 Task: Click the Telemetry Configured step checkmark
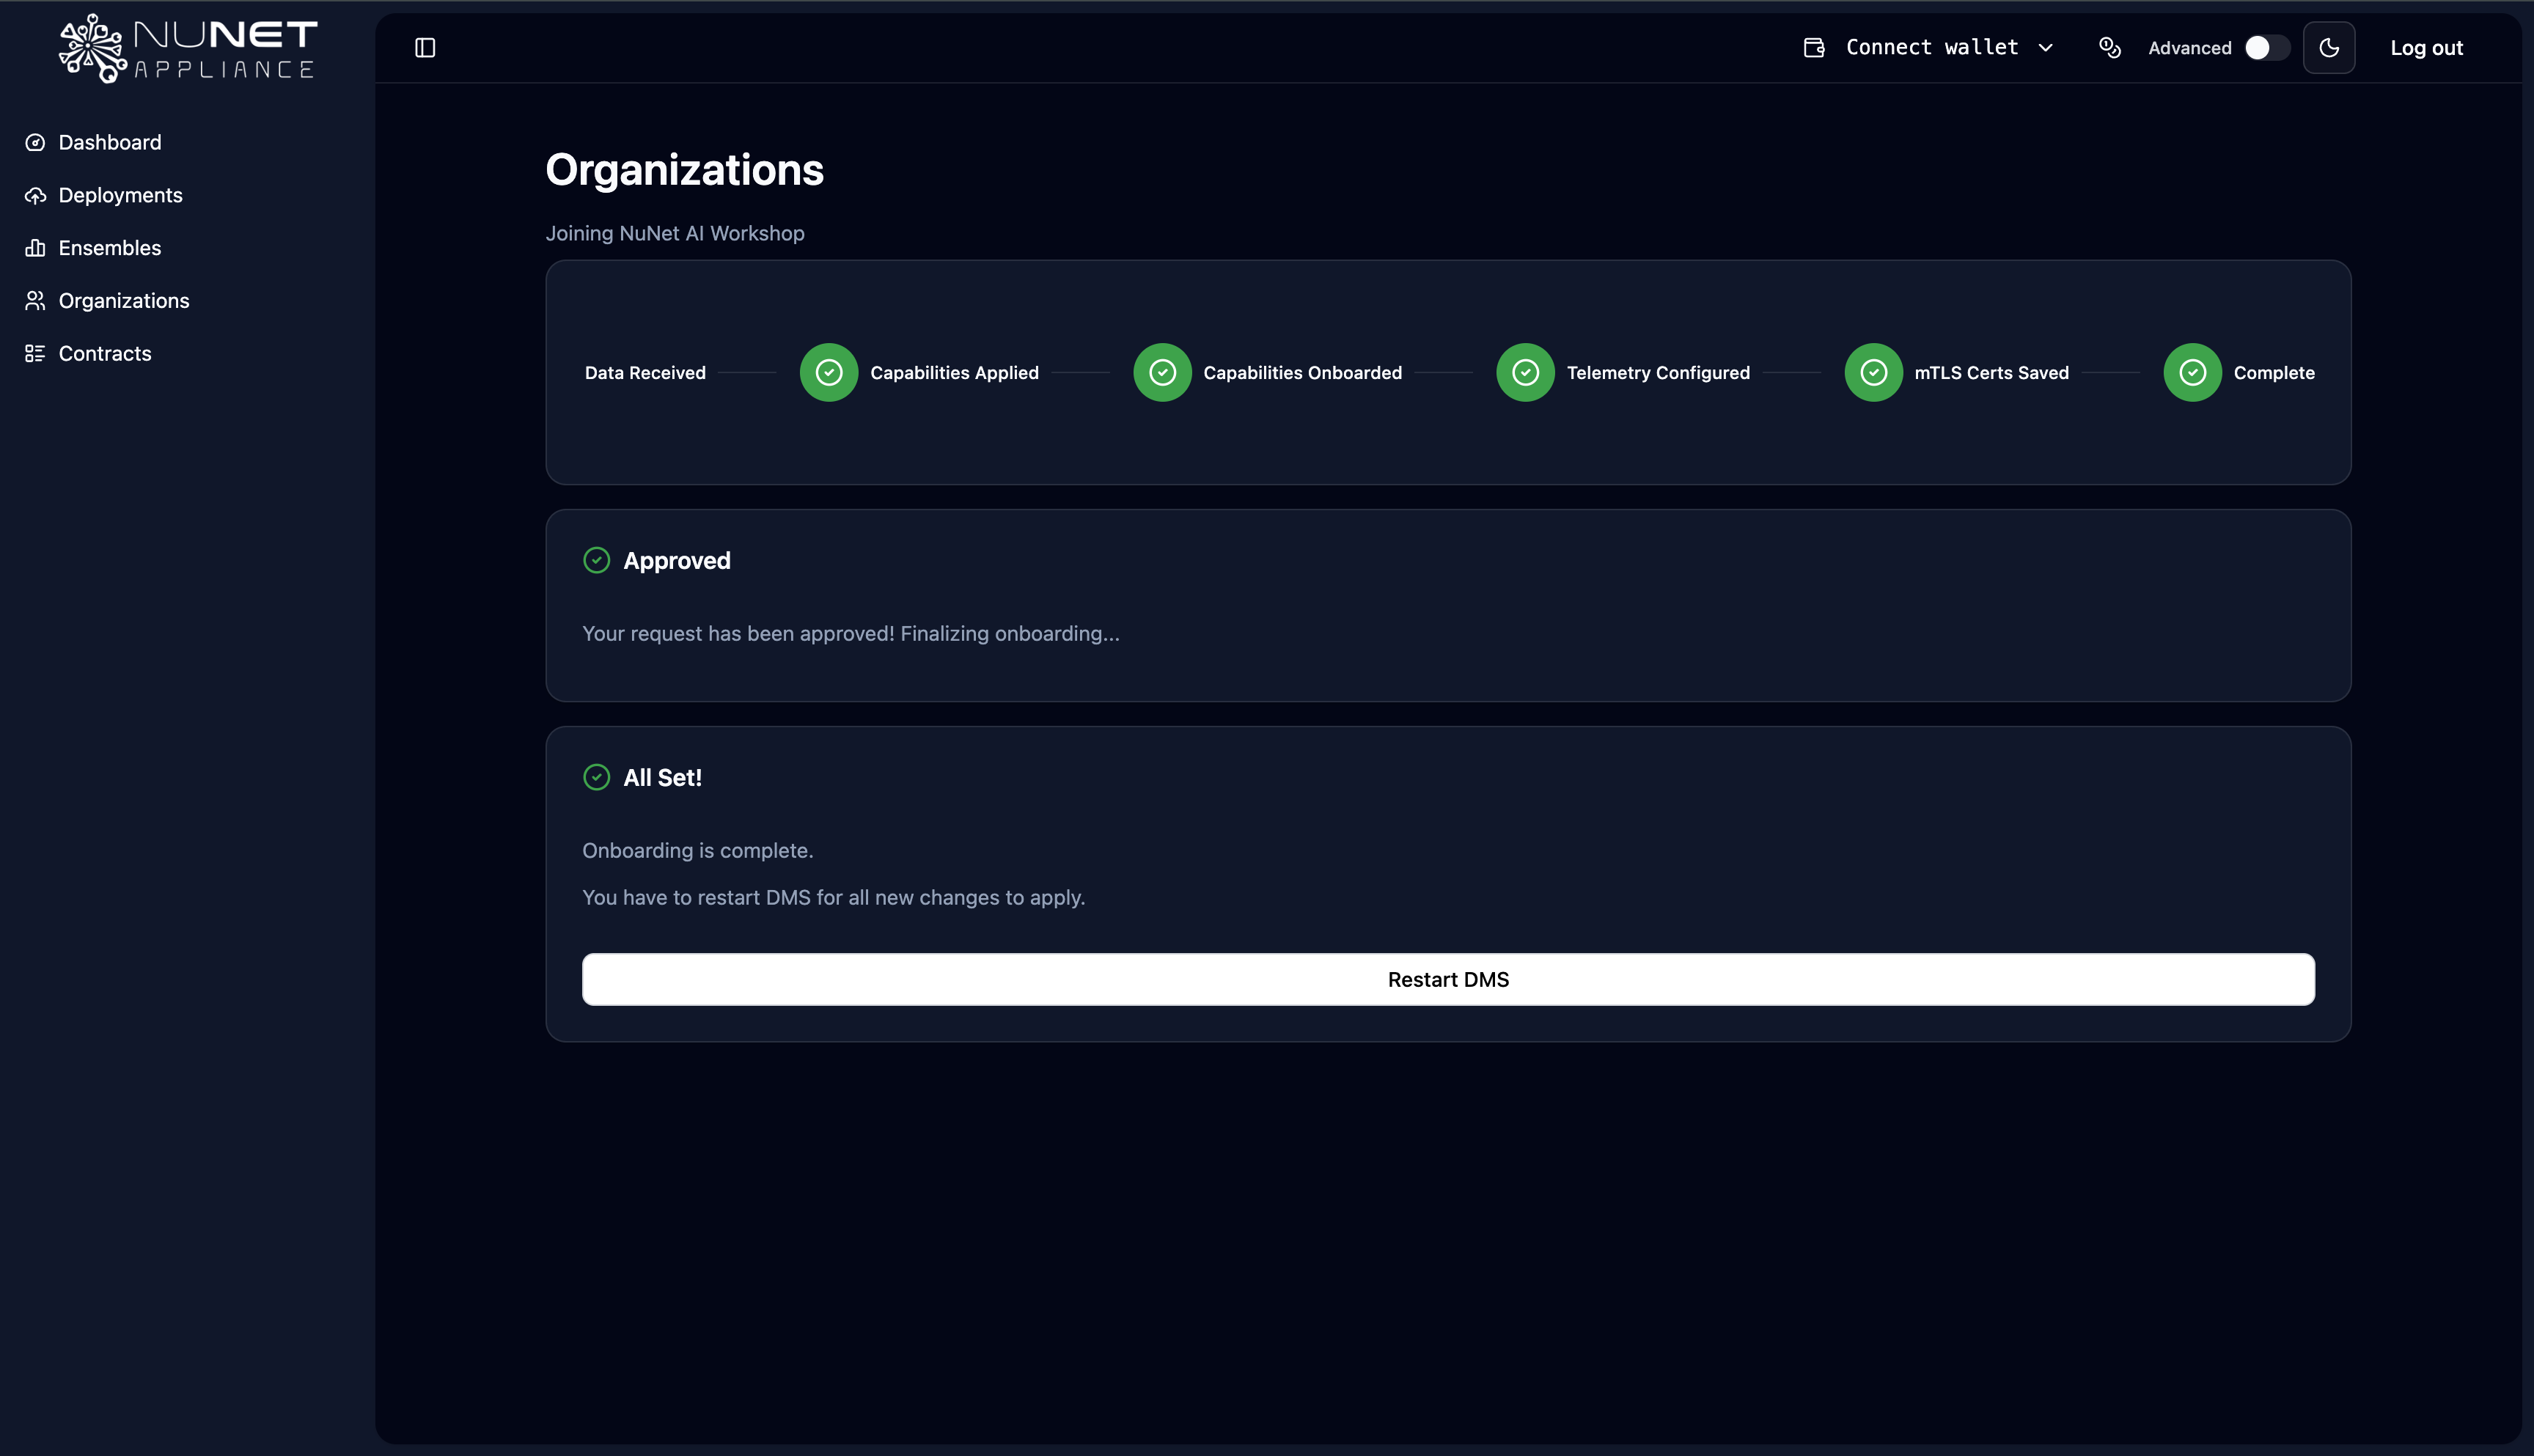1525,373
